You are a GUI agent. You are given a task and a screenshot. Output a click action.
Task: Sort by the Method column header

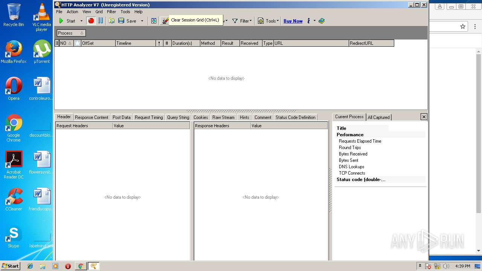(x=210, y=43)
